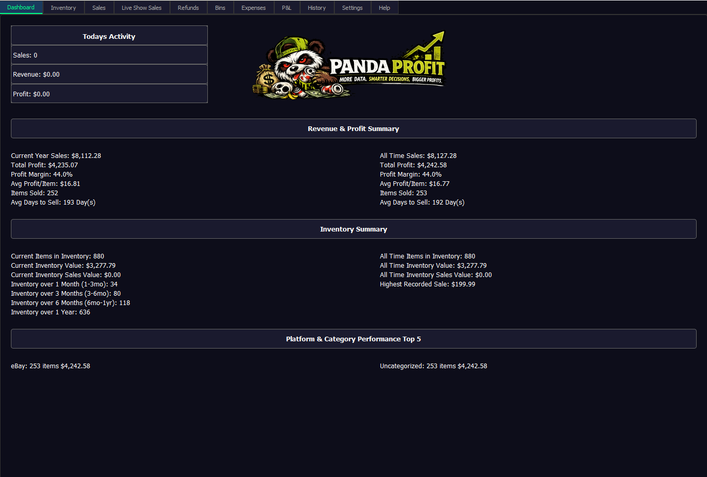The width and height of the screenshot is (707, 477).
Task: Switch to the Inventory tab
Action: tap(63, 8)
